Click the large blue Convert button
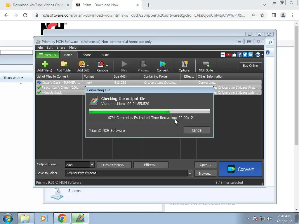This screenshot has width=299, height=224. point(240,169)
